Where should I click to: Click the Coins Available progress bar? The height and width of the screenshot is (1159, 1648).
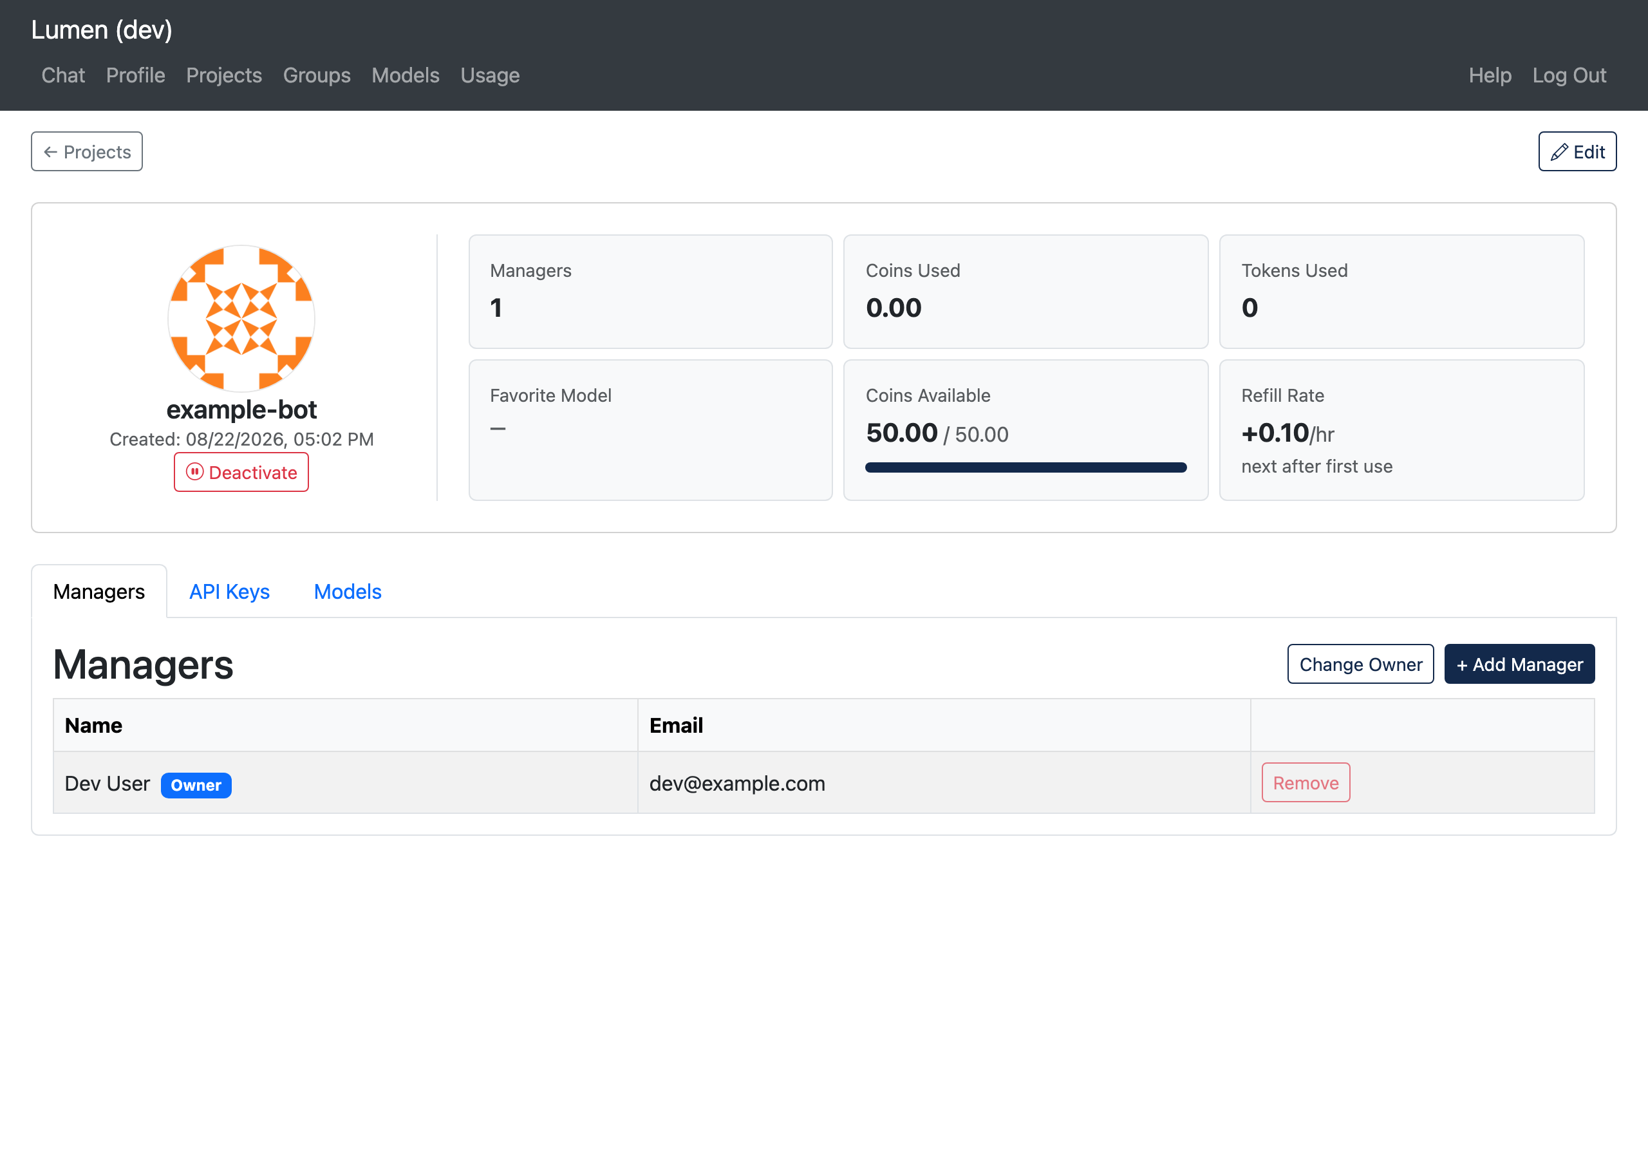click(x=1025, y=467)
